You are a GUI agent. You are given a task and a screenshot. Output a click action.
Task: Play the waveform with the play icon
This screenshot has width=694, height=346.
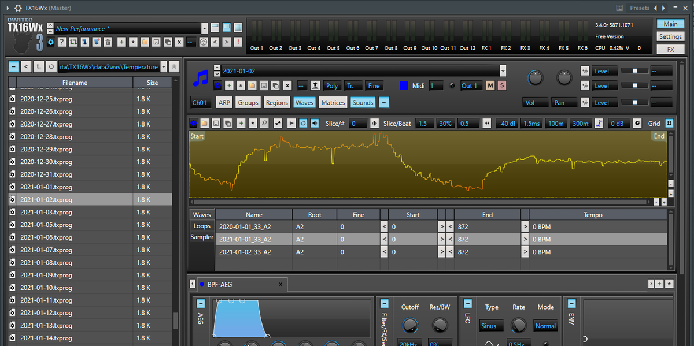pyautogui.click(x=291, y=123)
